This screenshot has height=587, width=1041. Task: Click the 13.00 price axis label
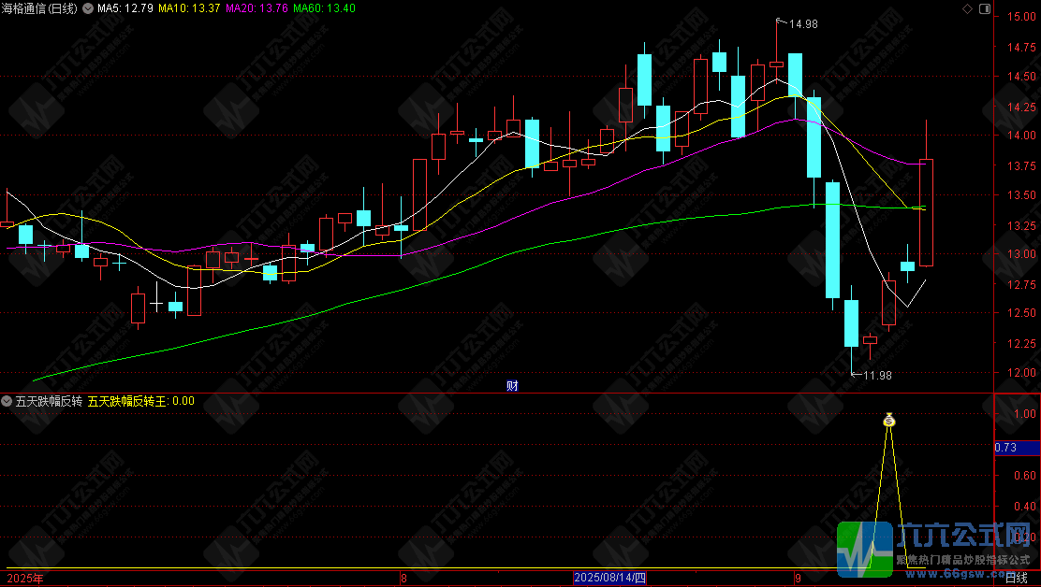coord(1021,253)
